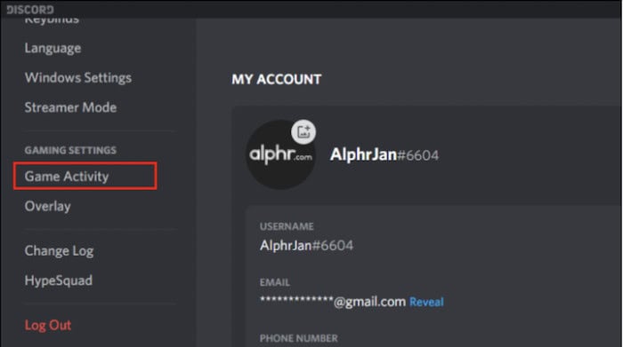Viewport: 623px width, 347px height.
Task: Reveal the hidden email address
Action: click(426, 302)
